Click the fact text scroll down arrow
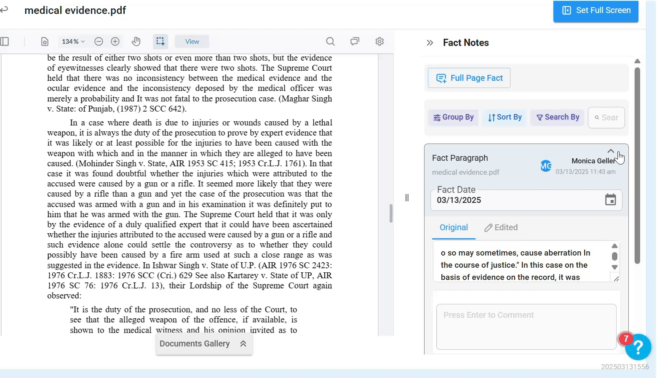The width and height of the screenshot is (657, 378). (x=614, y=267)
